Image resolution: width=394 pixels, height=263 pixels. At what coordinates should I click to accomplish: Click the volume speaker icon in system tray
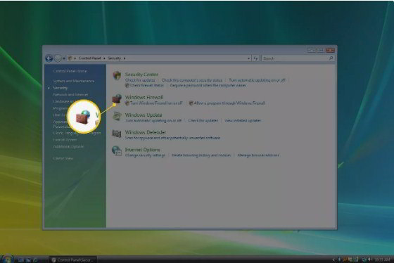[x=369, y=259]
